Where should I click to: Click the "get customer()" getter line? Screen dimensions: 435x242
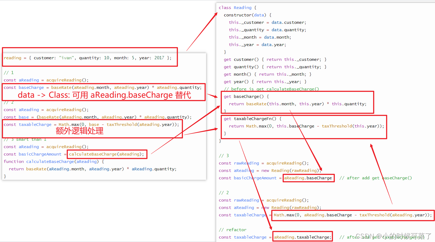click(275, 59)
